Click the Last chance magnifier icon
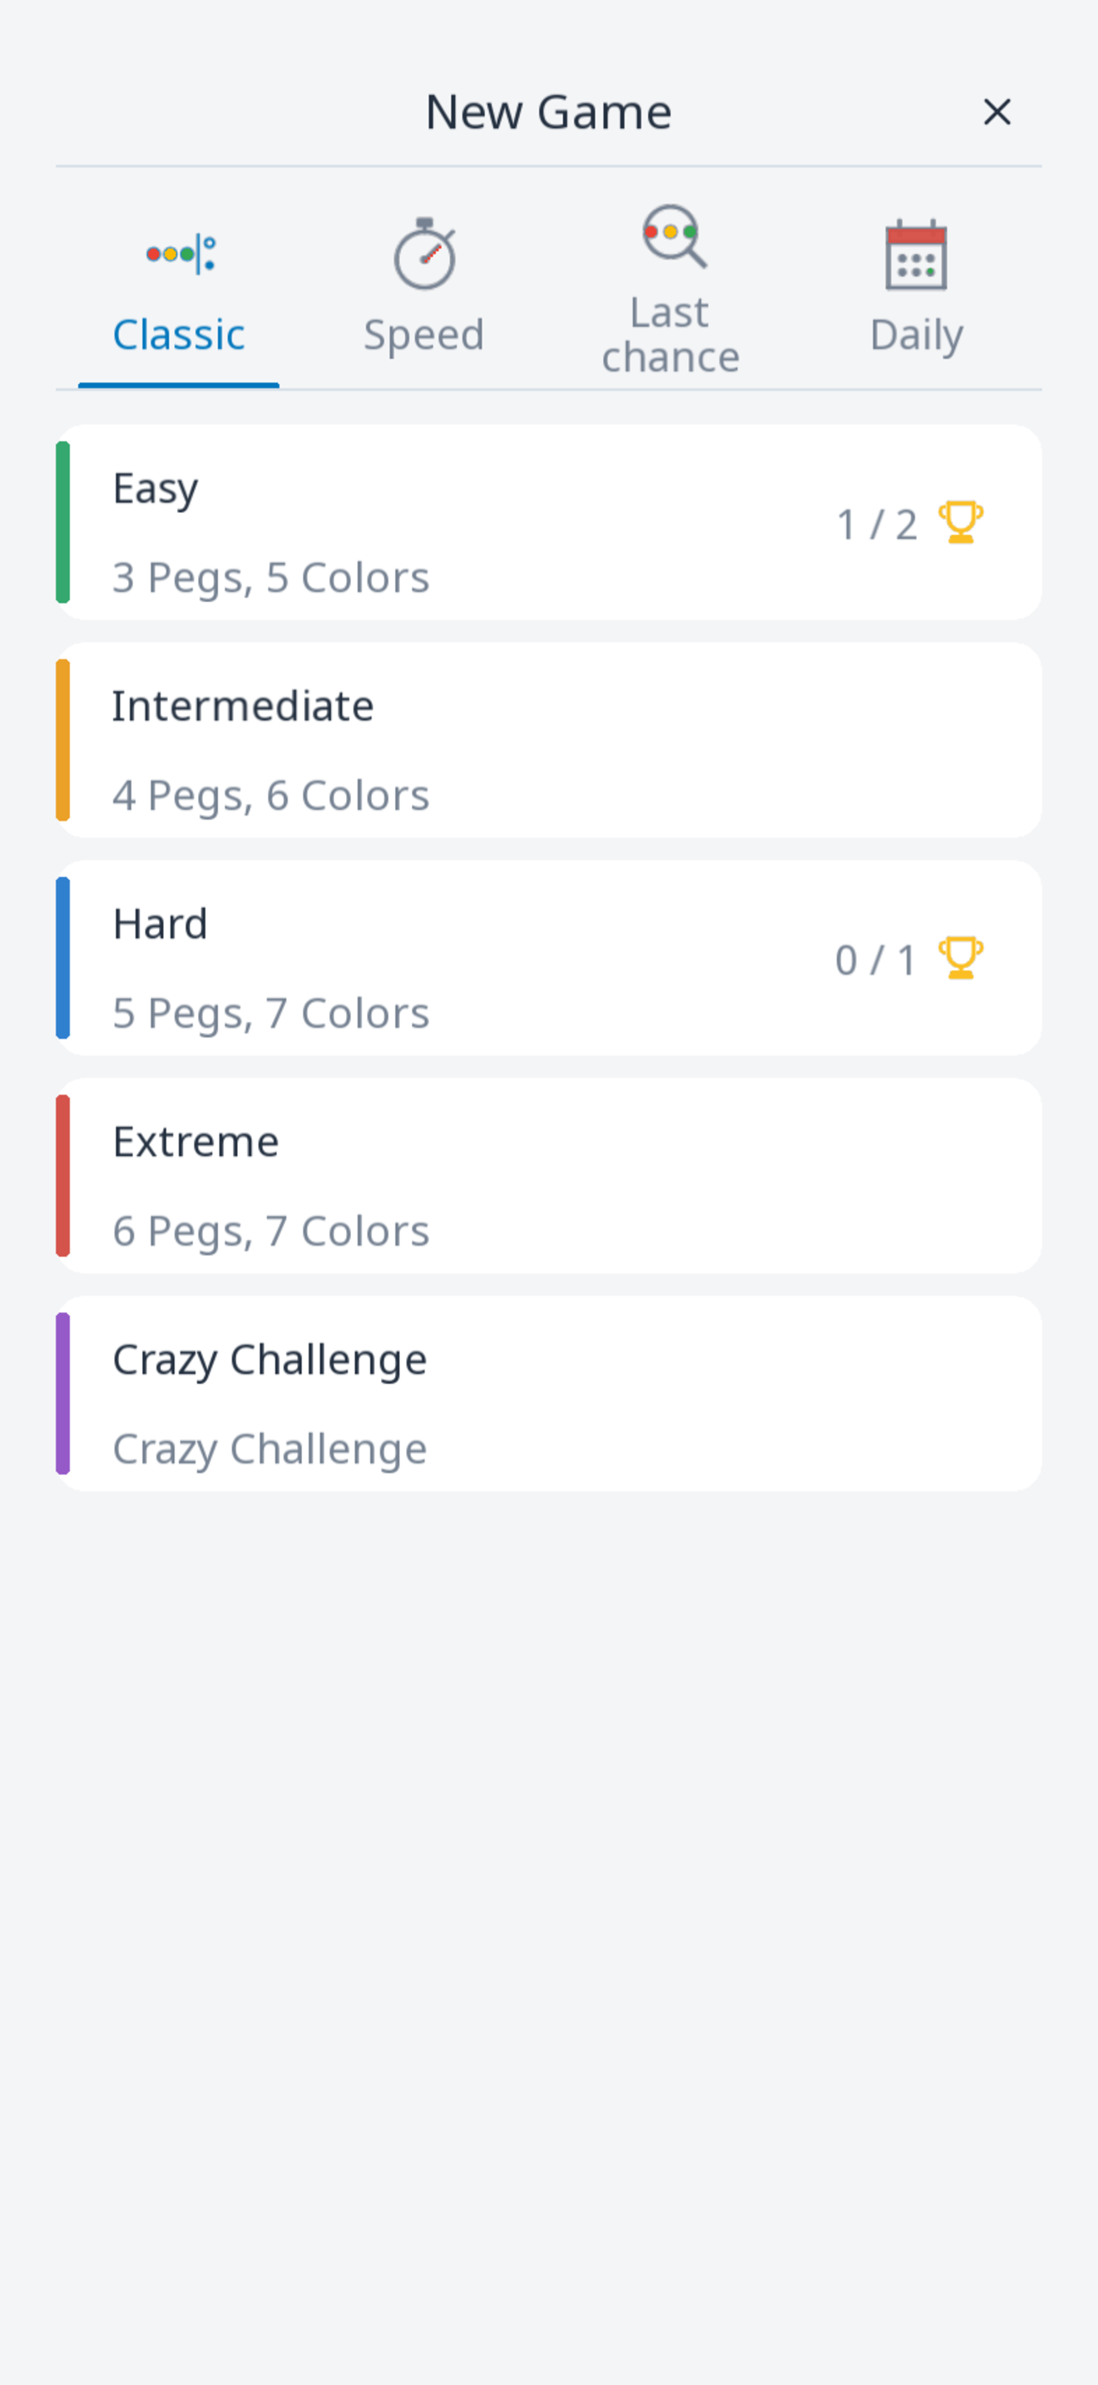 pyautogui.click(x=674, y=236)
